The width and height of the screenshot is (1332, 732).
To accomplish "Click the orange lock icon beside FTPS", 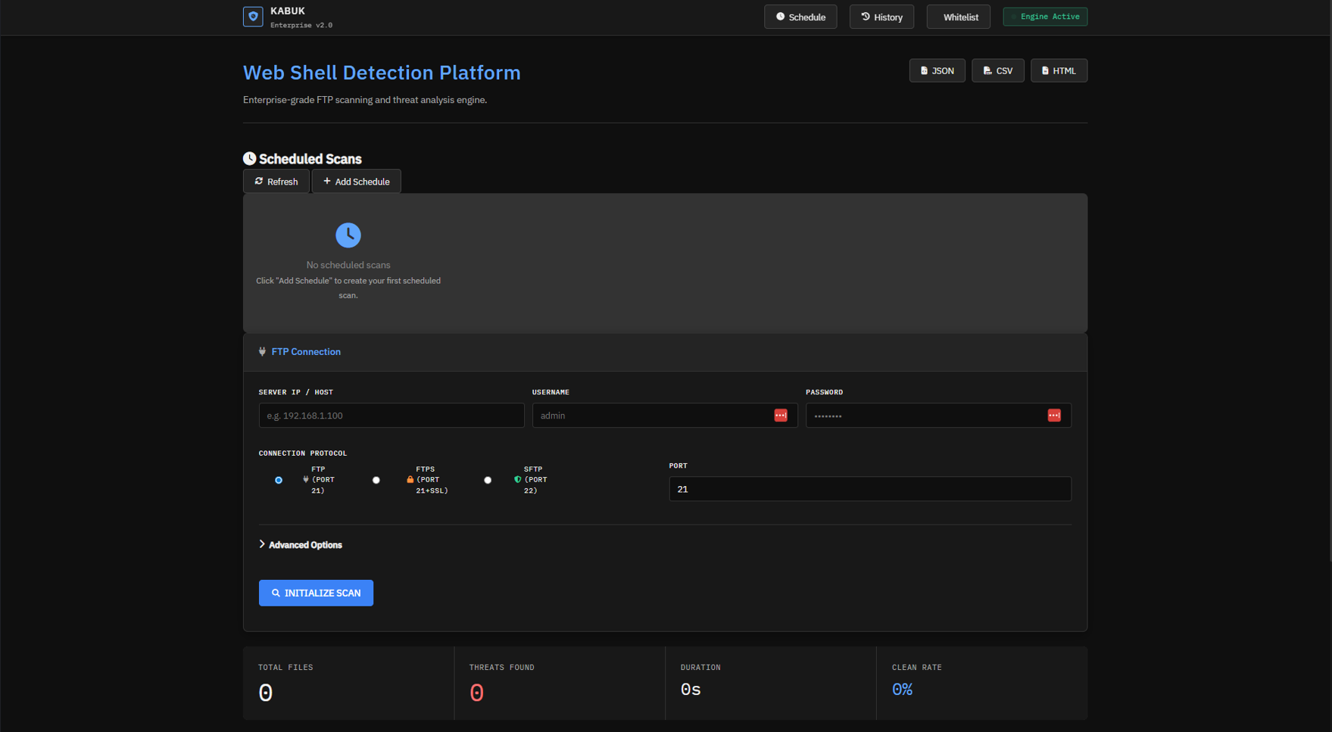I will tap(410, 479).
